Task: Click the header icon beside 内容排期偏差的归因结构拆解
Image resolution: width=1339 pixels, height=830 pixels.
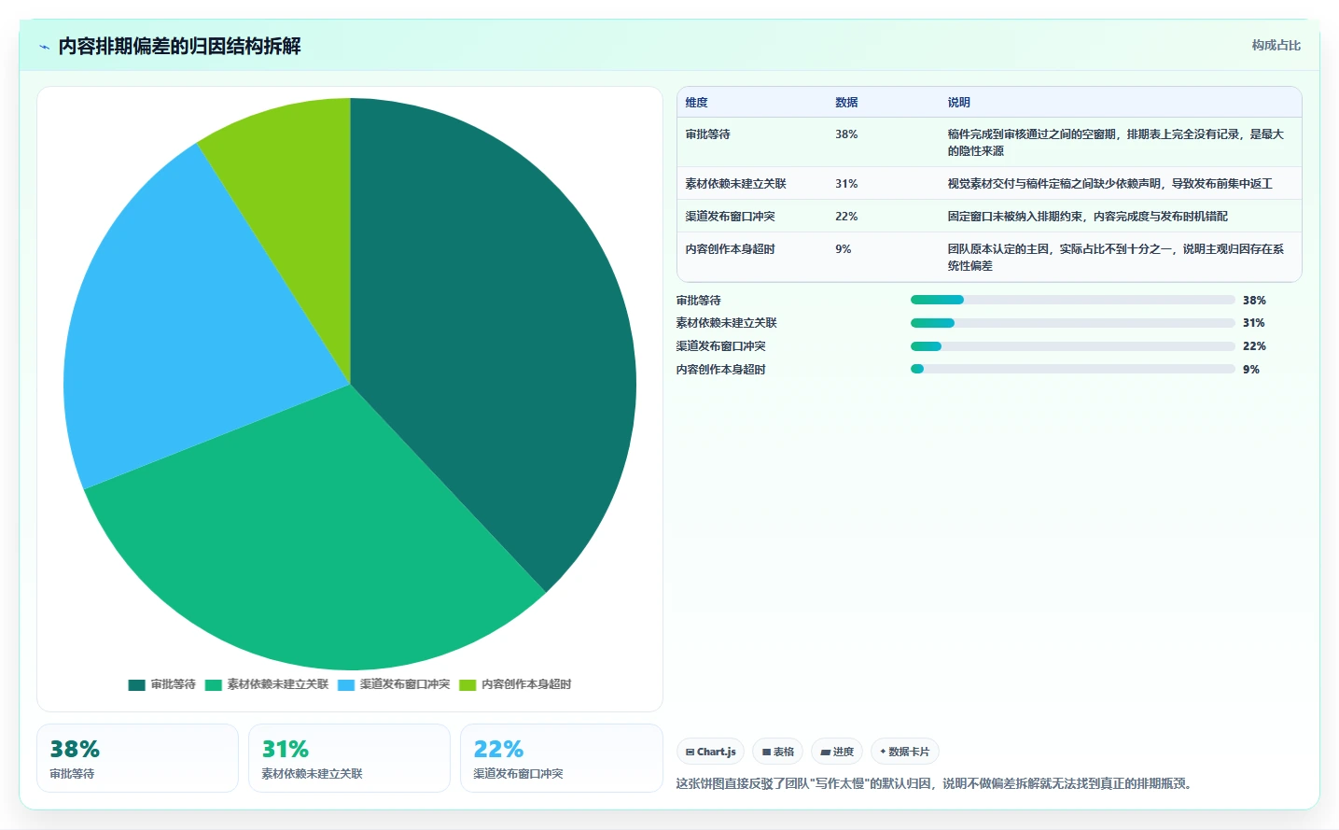Action: point(44,47)
